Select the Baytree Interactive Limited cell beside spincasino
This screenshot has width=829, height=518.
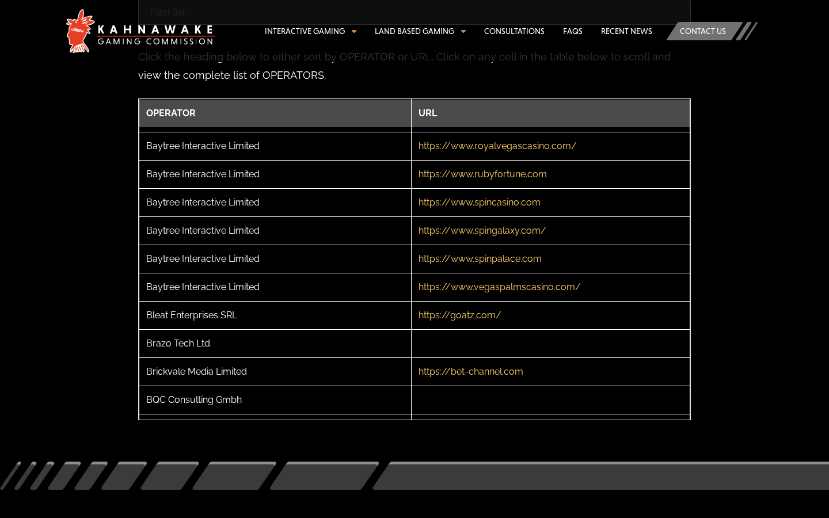coord(275,203)
